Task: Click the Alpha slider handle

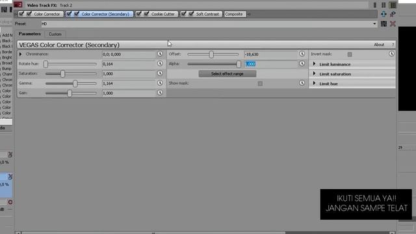Action: click(239, 64)
